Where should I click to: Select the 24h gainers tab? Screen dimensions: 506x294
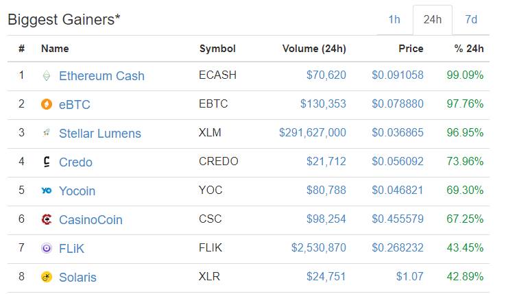coord(433,20)
